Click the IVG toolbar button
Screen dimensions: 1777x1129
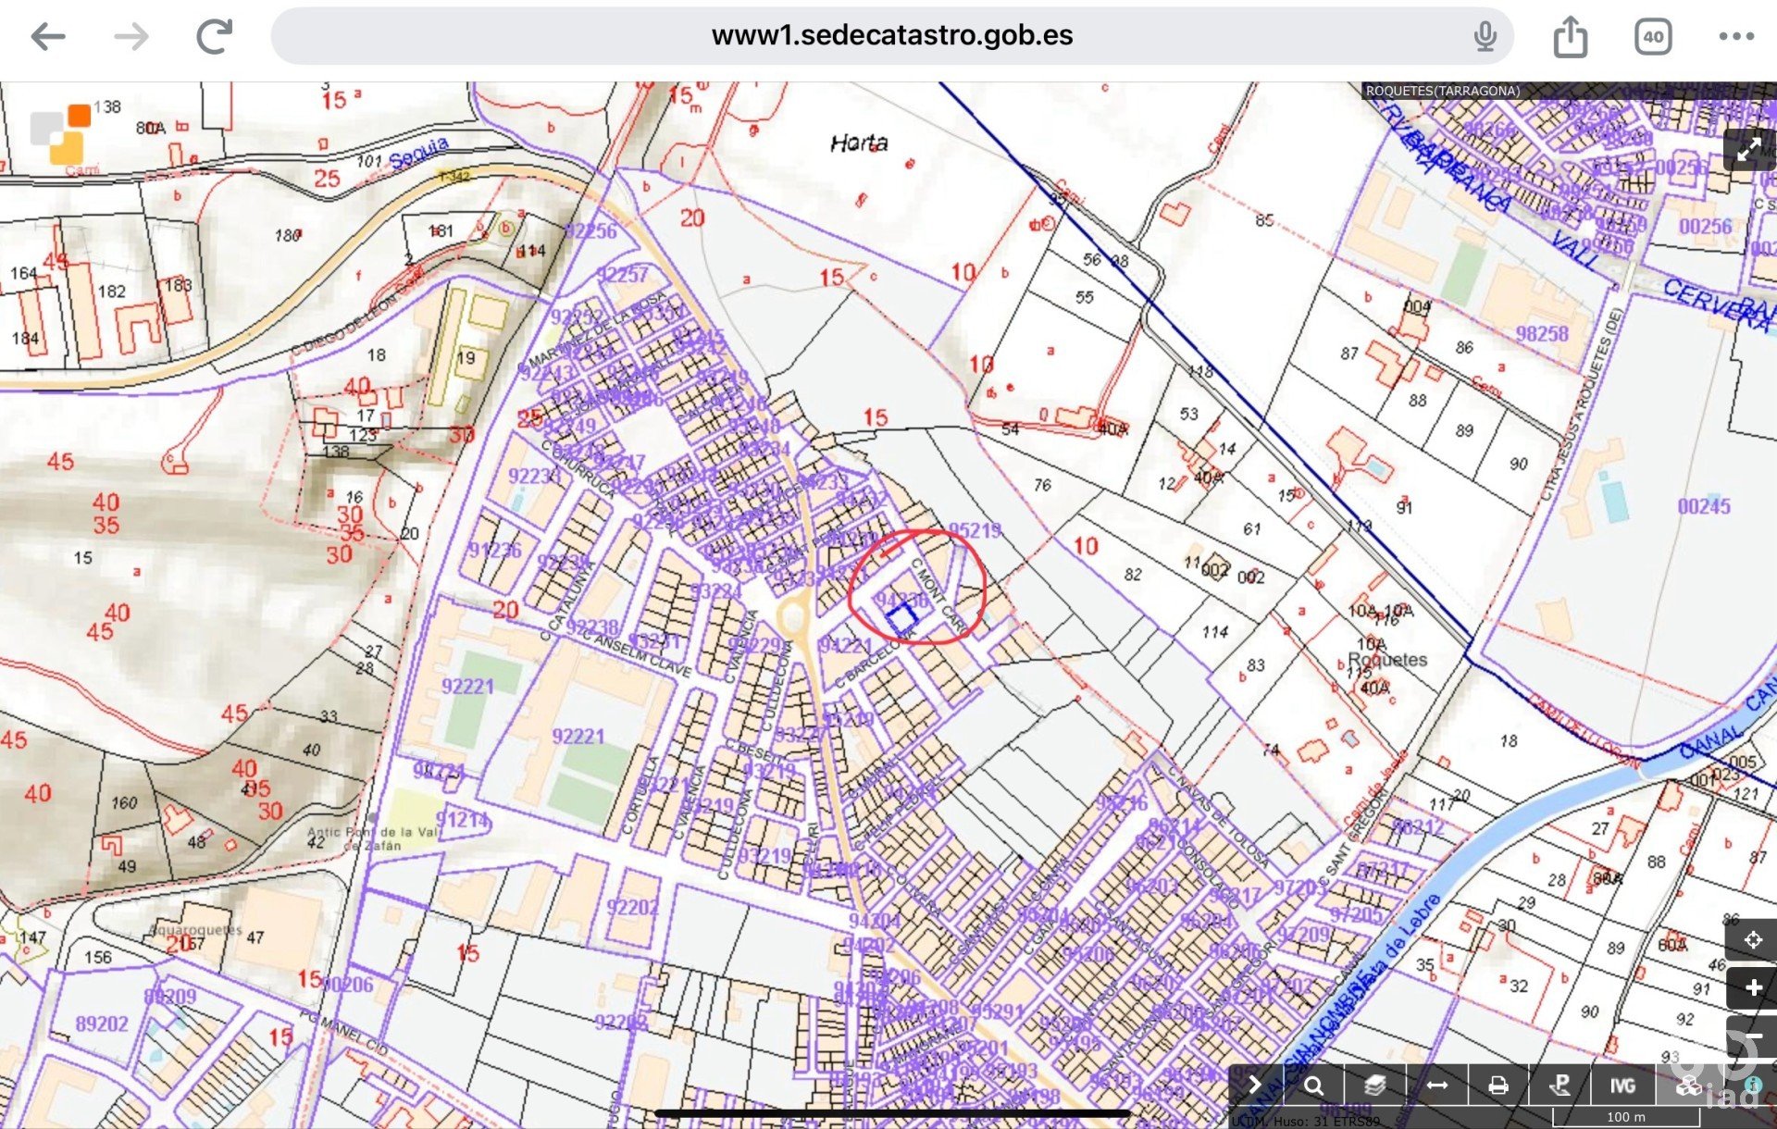[1622, 1086]
